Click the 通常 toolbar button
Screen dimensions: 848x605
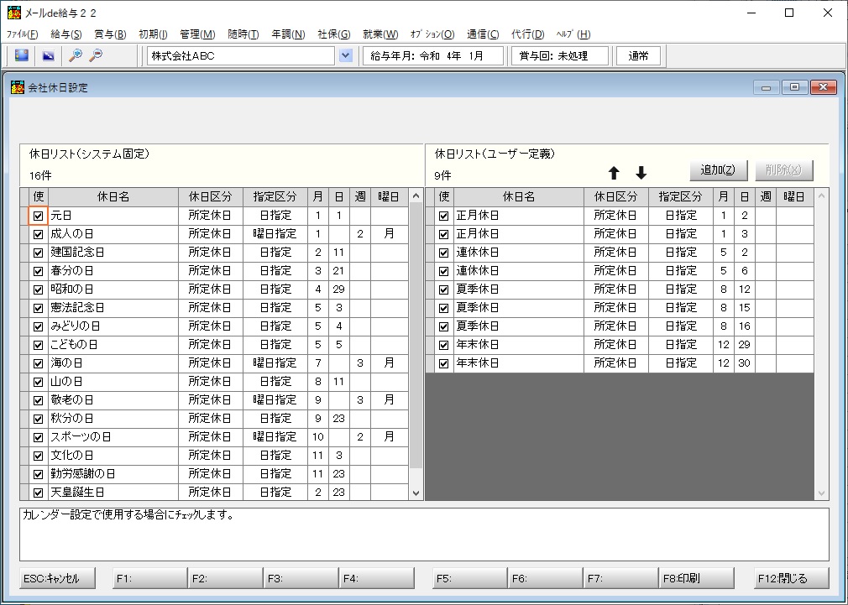point(638,55)
